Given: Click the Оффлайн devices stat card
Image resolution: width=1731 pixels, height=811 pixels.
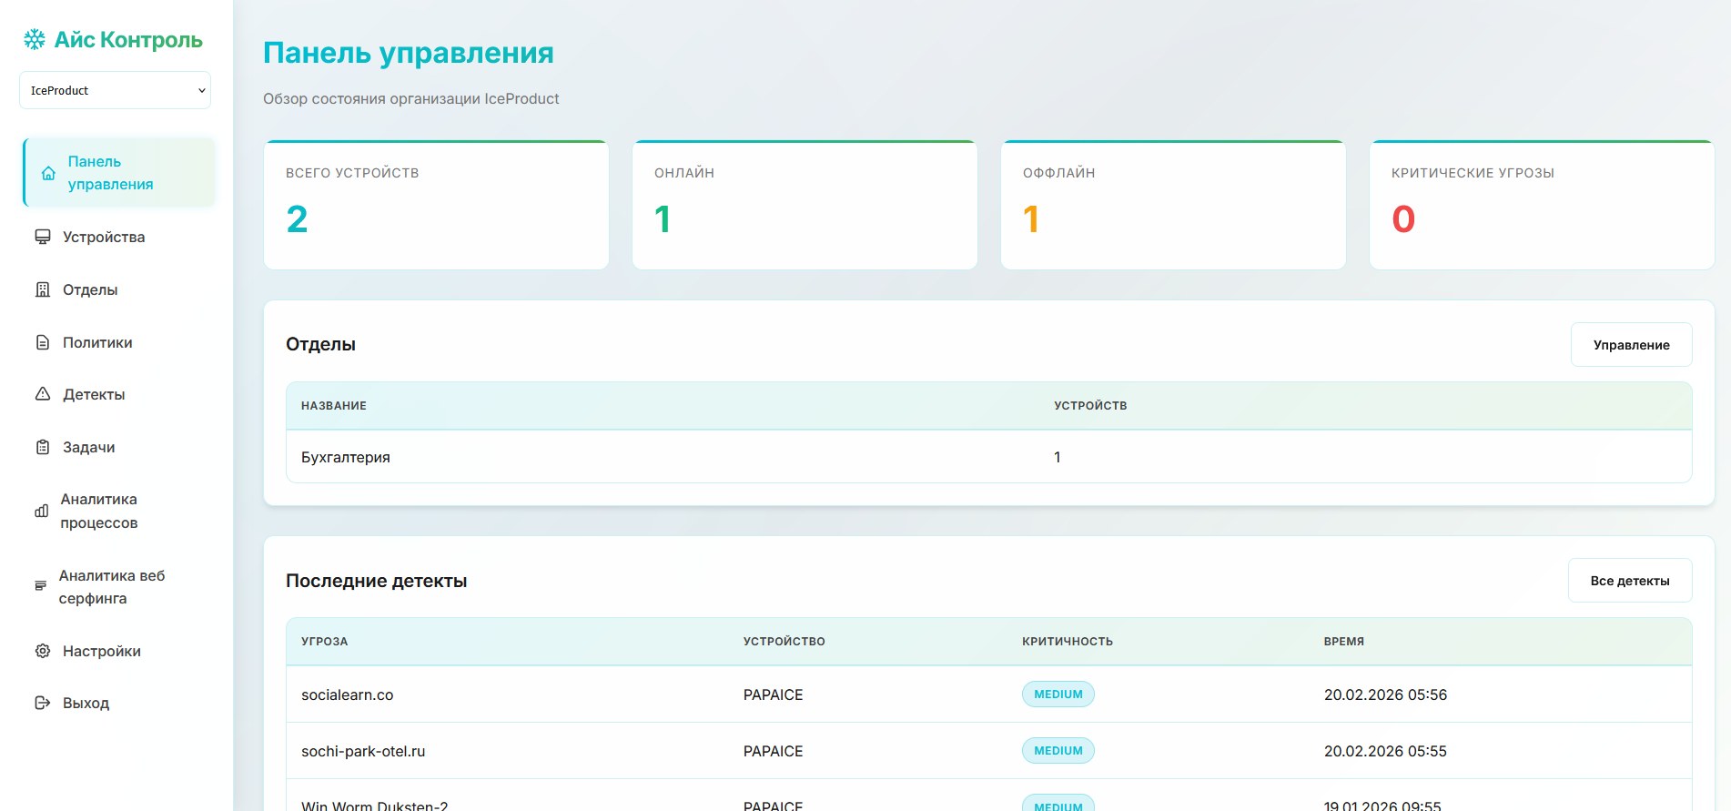Looking at the screenshot, I should (x=1172, y=205).
